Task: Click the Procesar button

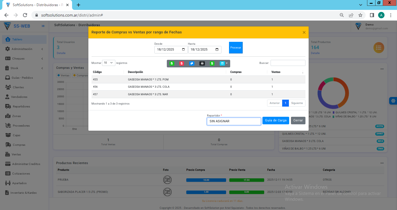Action: 236,48
